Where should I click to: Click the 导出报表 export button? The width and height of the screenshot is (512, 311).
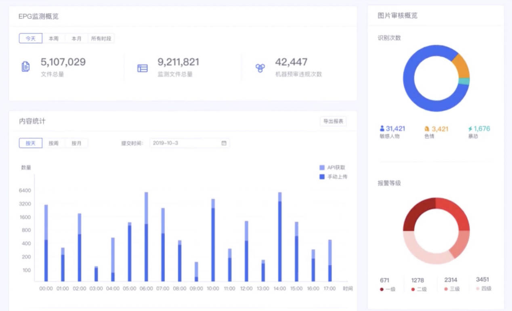click(x=333, y=121)
